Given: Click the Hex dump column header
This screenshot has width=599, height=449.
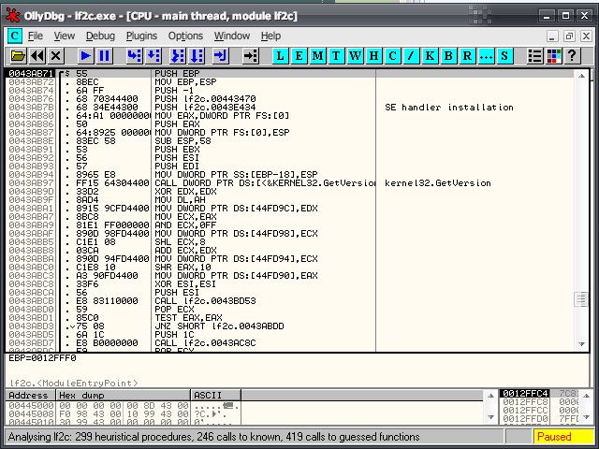Looking at the screenshot, I should (124, 395).
